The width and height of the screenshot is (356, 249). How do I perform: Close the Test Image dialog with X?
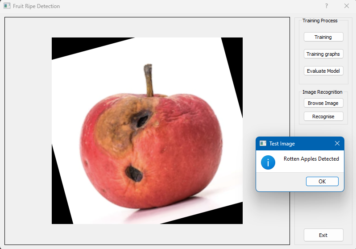[x=337, y=143]
